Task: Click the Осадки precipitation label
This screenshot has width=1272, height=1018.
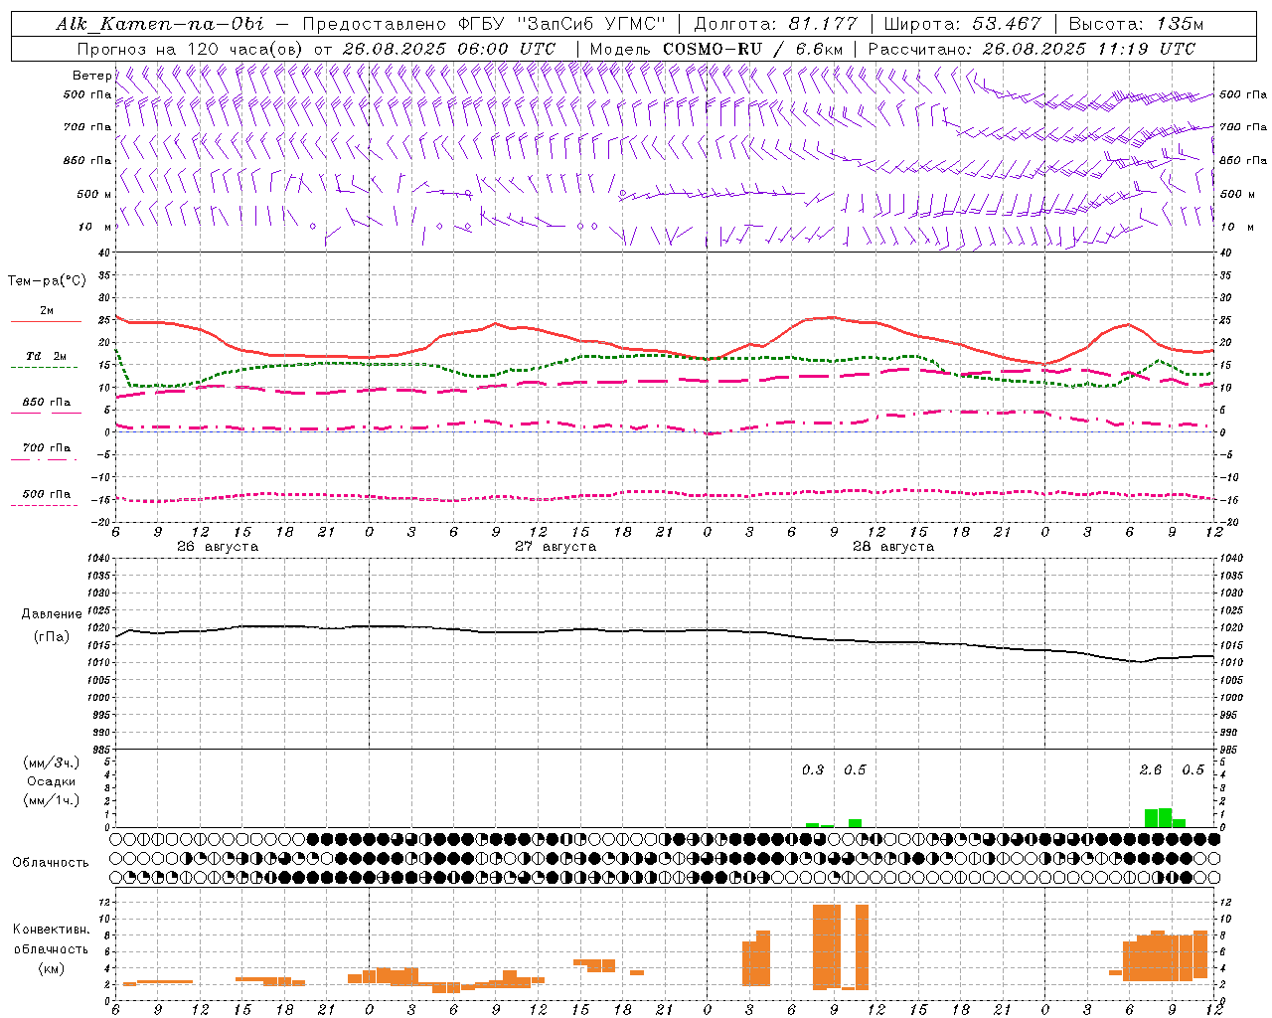Action: click(51, 781)
